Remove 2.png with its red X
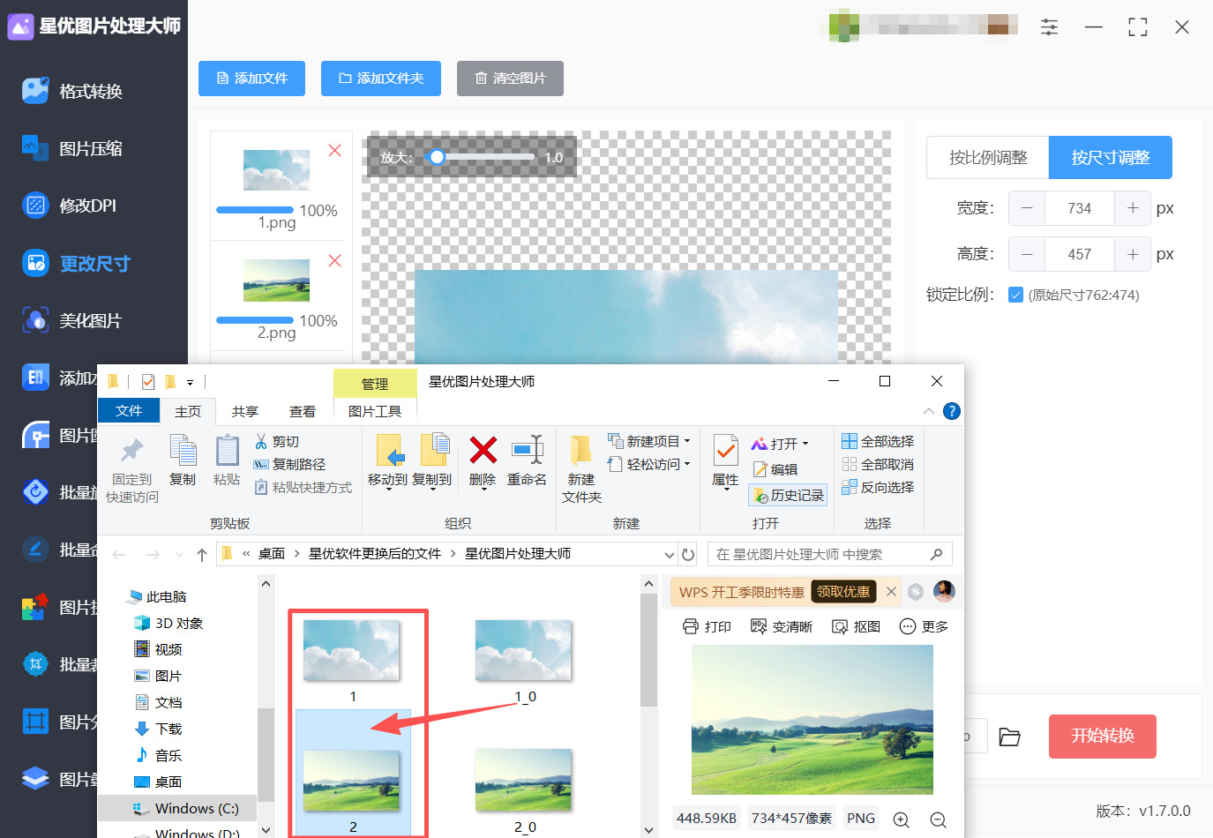This screenshot has width=1213, height=838. [335, 261]
